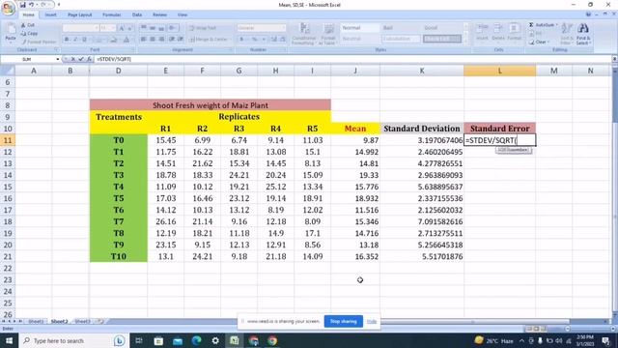The height and width of the screenshot is (348, 618).
Task: Open the number format dropdown
Action: (283, 28)
